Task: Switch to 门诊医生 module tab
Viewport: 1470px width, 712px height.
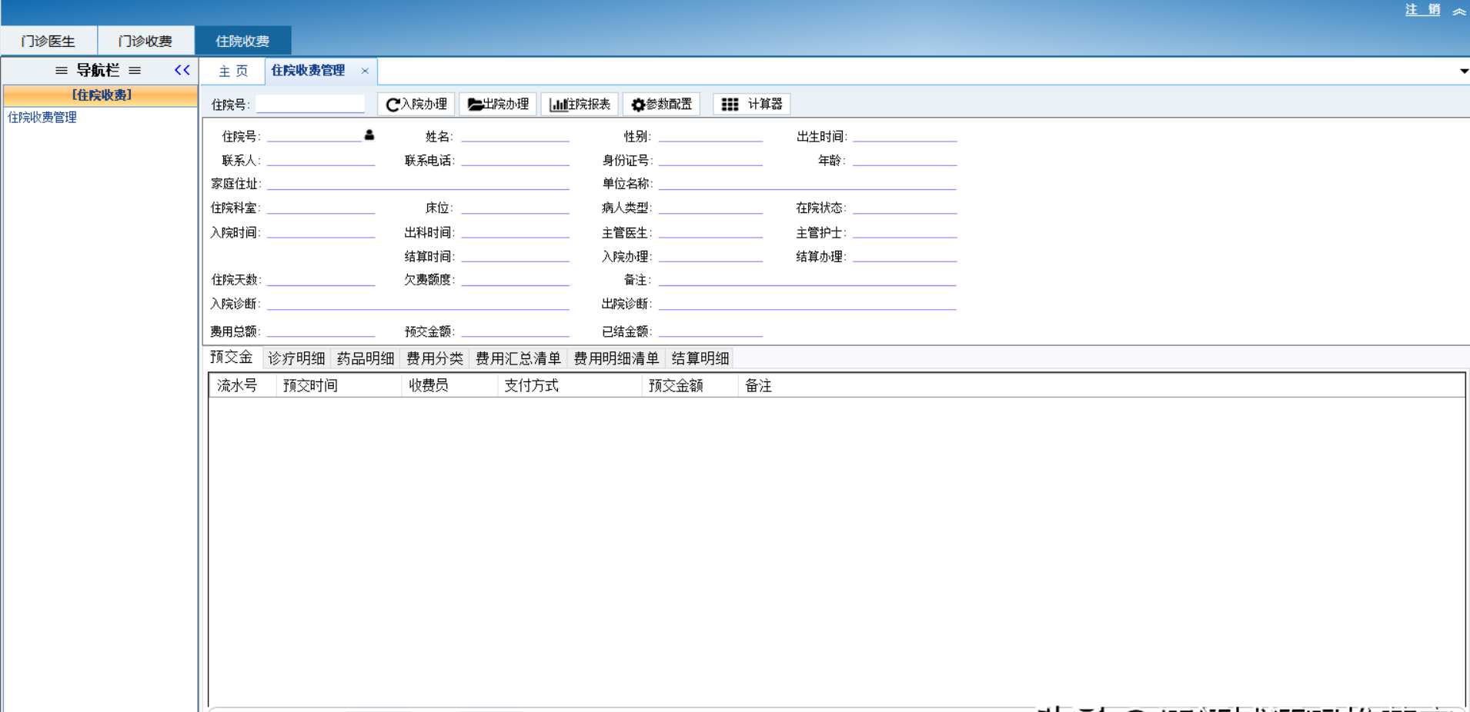Action: click(x=48, y=41)
